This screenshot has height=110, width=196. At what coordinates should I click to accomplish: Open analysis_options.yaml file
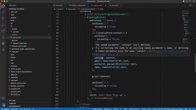pos(18,83)
